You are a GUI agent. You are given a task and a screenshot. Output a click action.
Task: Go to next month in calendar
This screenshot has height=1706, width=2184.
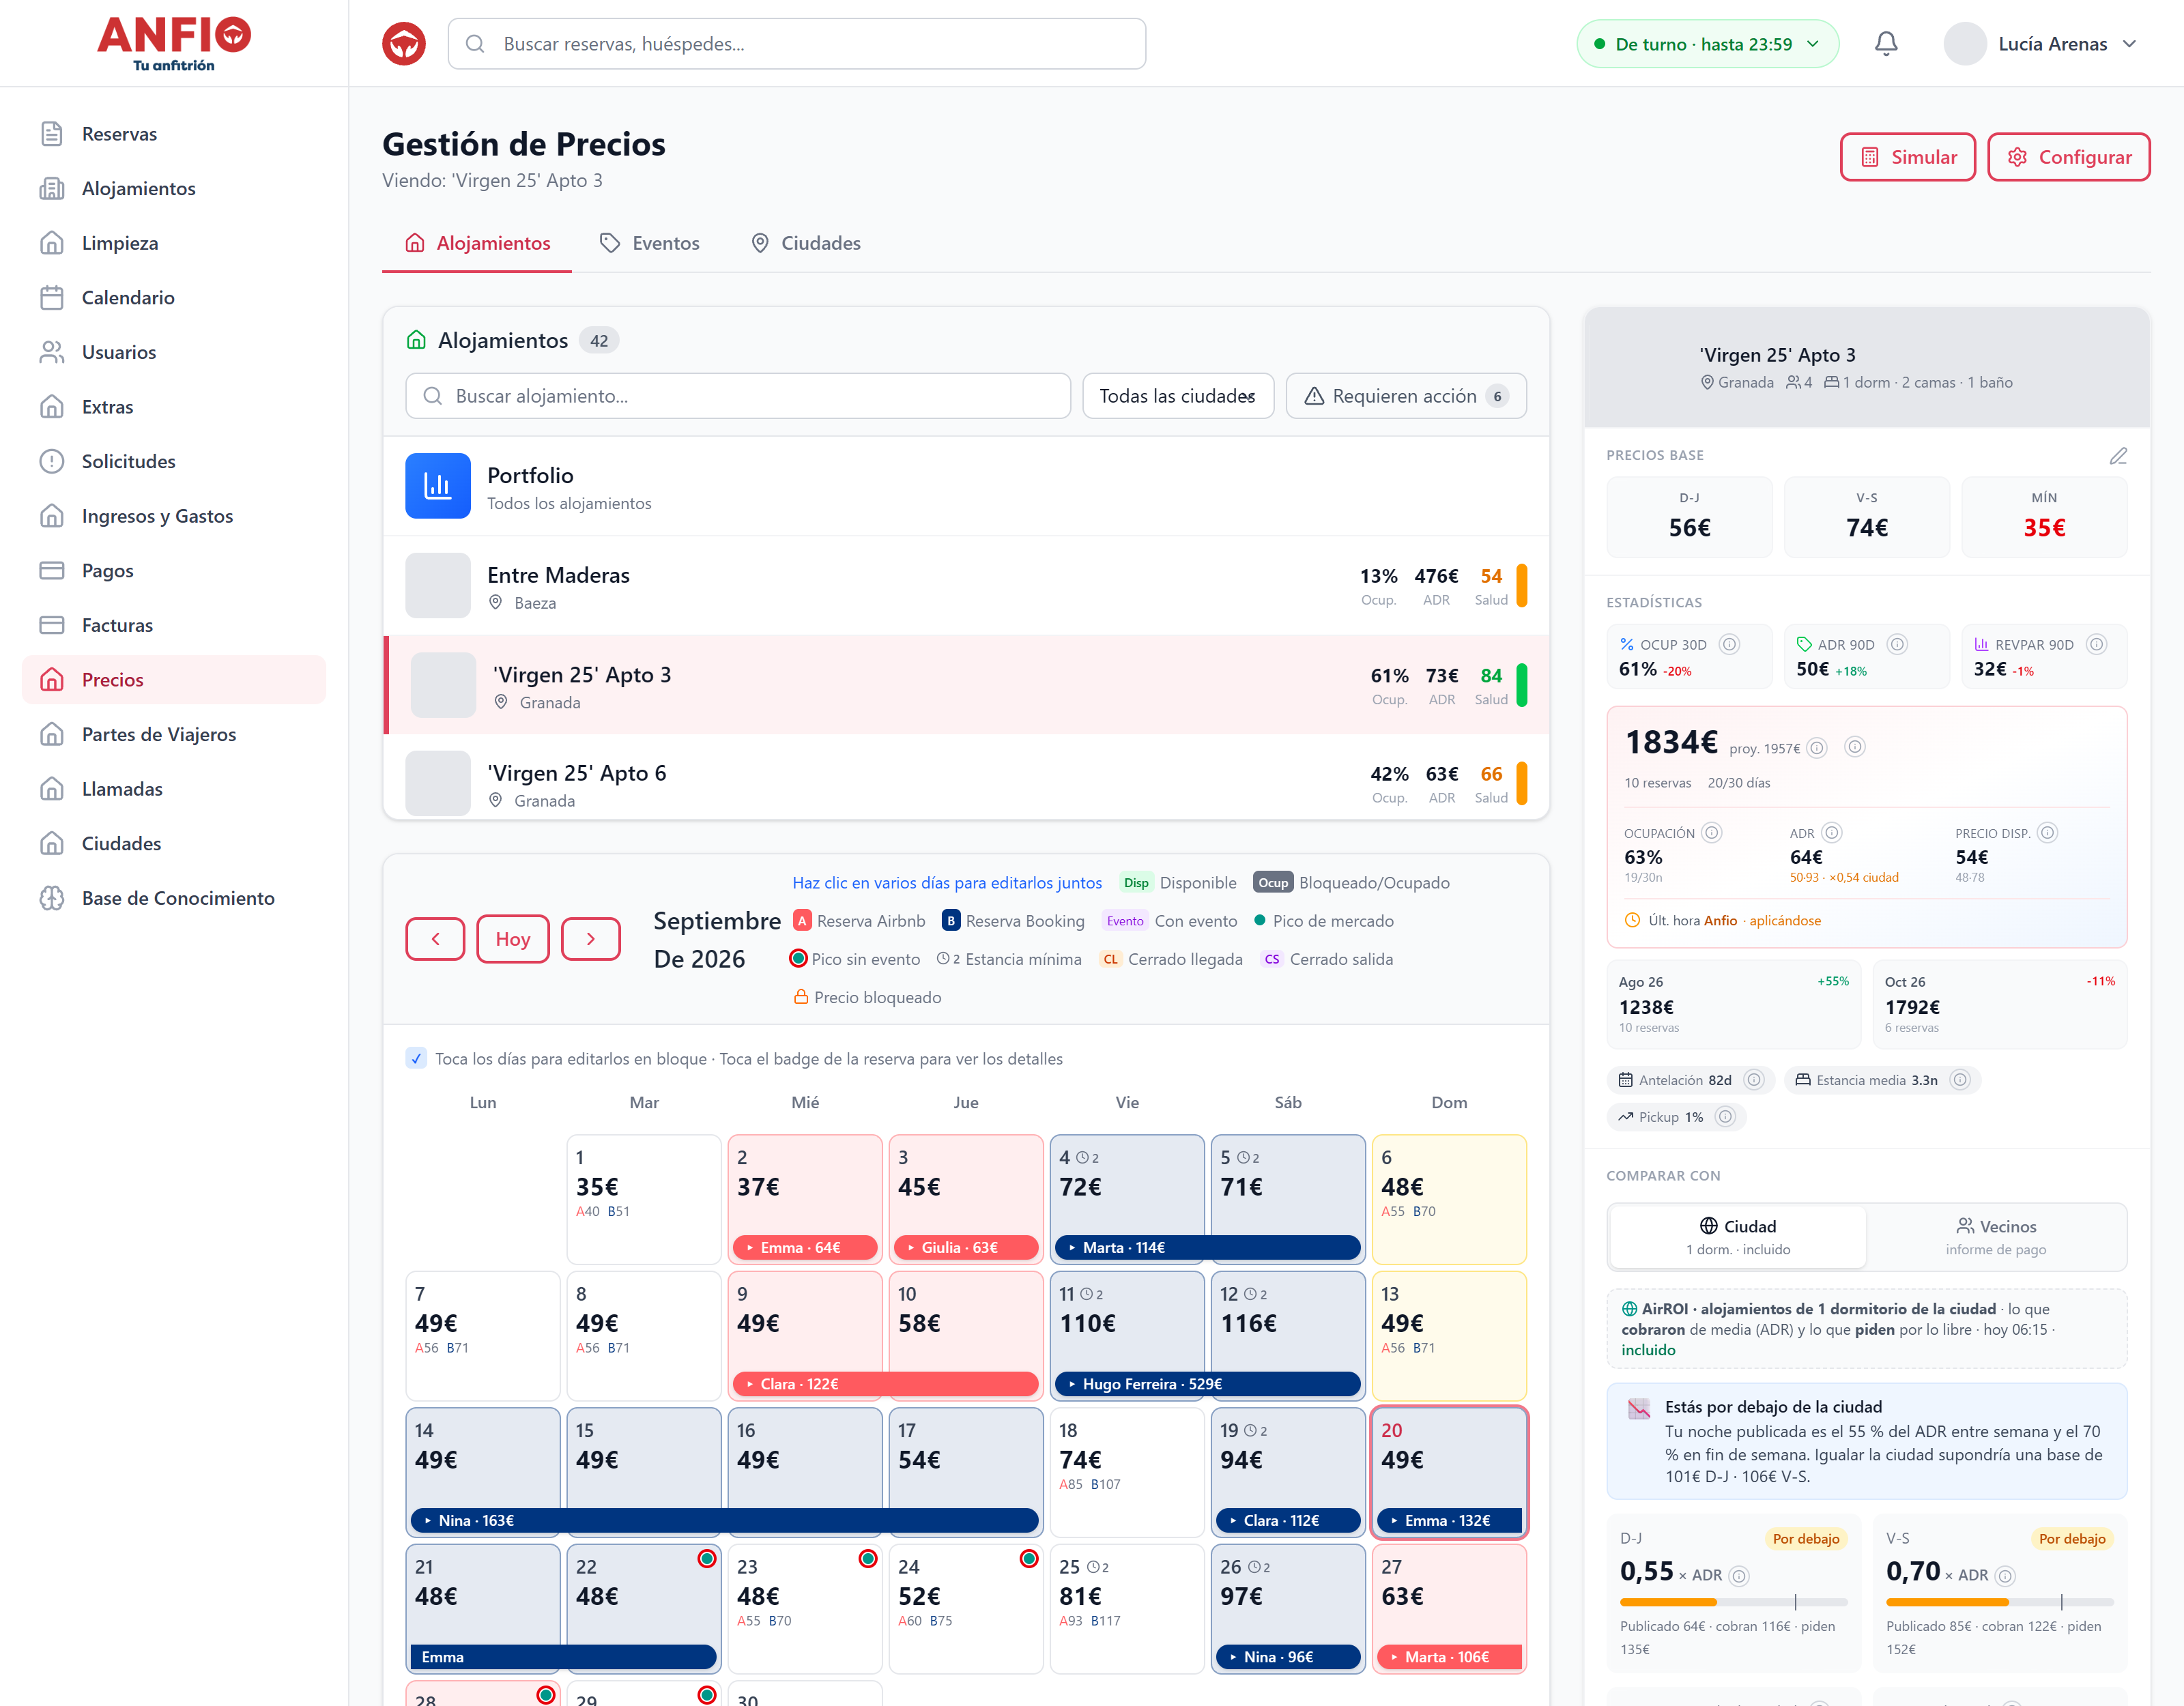591,939
